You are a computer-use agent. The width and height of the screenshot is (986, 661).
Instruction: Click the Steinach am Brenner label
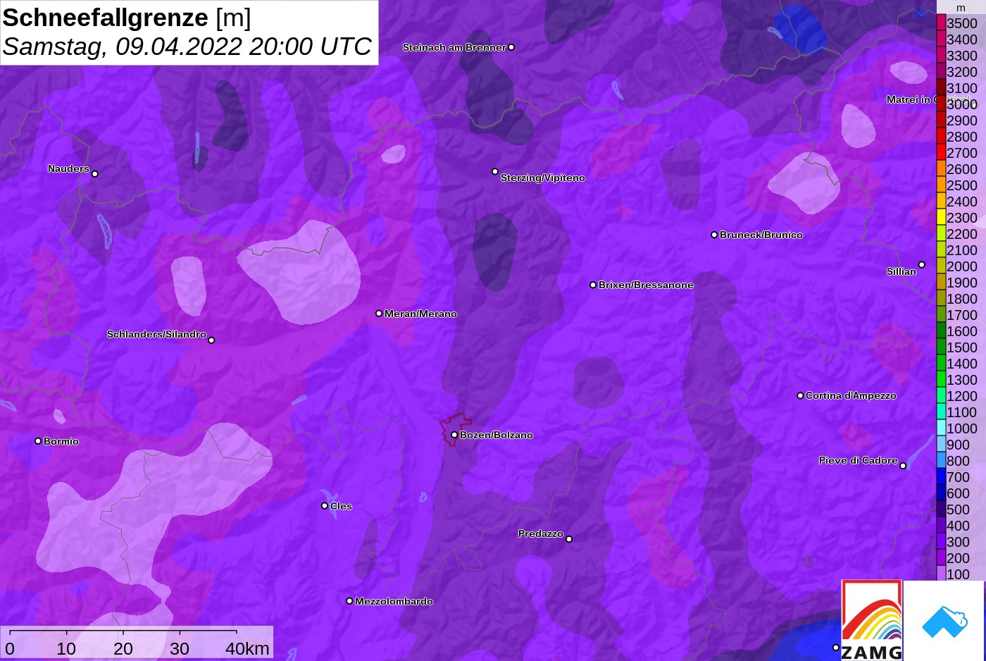(454, 47)
